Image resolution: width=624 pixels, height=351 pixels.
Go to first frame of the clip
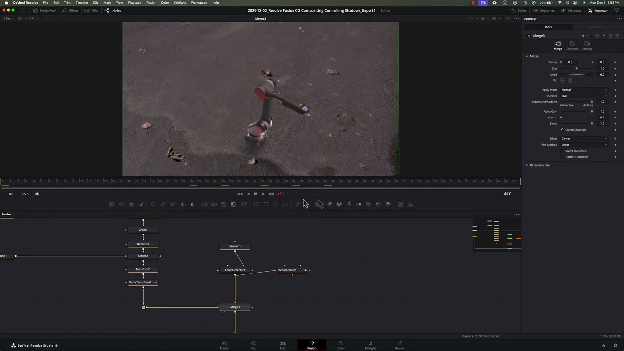pos(240,194)
